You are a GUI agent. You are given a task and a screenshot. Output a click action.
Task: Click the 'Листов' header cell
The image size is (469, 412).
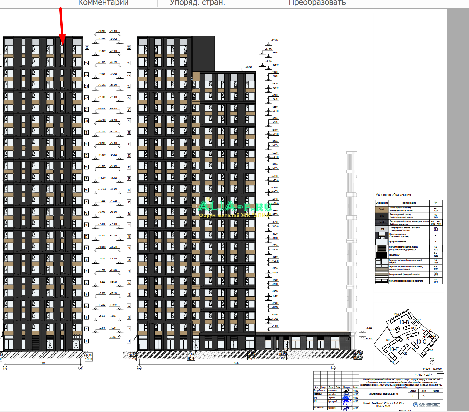[x=436, y=391]
